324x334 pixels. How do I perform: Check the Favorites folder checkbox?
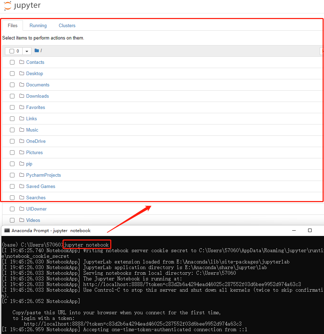click(x=12, y=107)
